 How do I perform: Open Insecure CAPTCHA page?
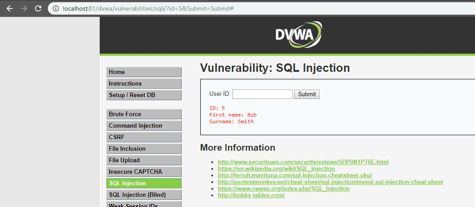(x=144, y=172)
